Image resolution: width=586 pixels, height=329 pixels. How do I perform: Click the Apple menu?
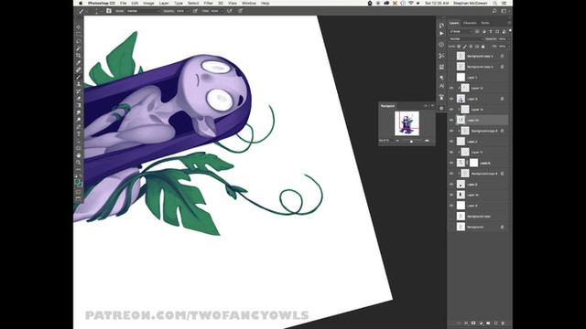click(80, 3)
